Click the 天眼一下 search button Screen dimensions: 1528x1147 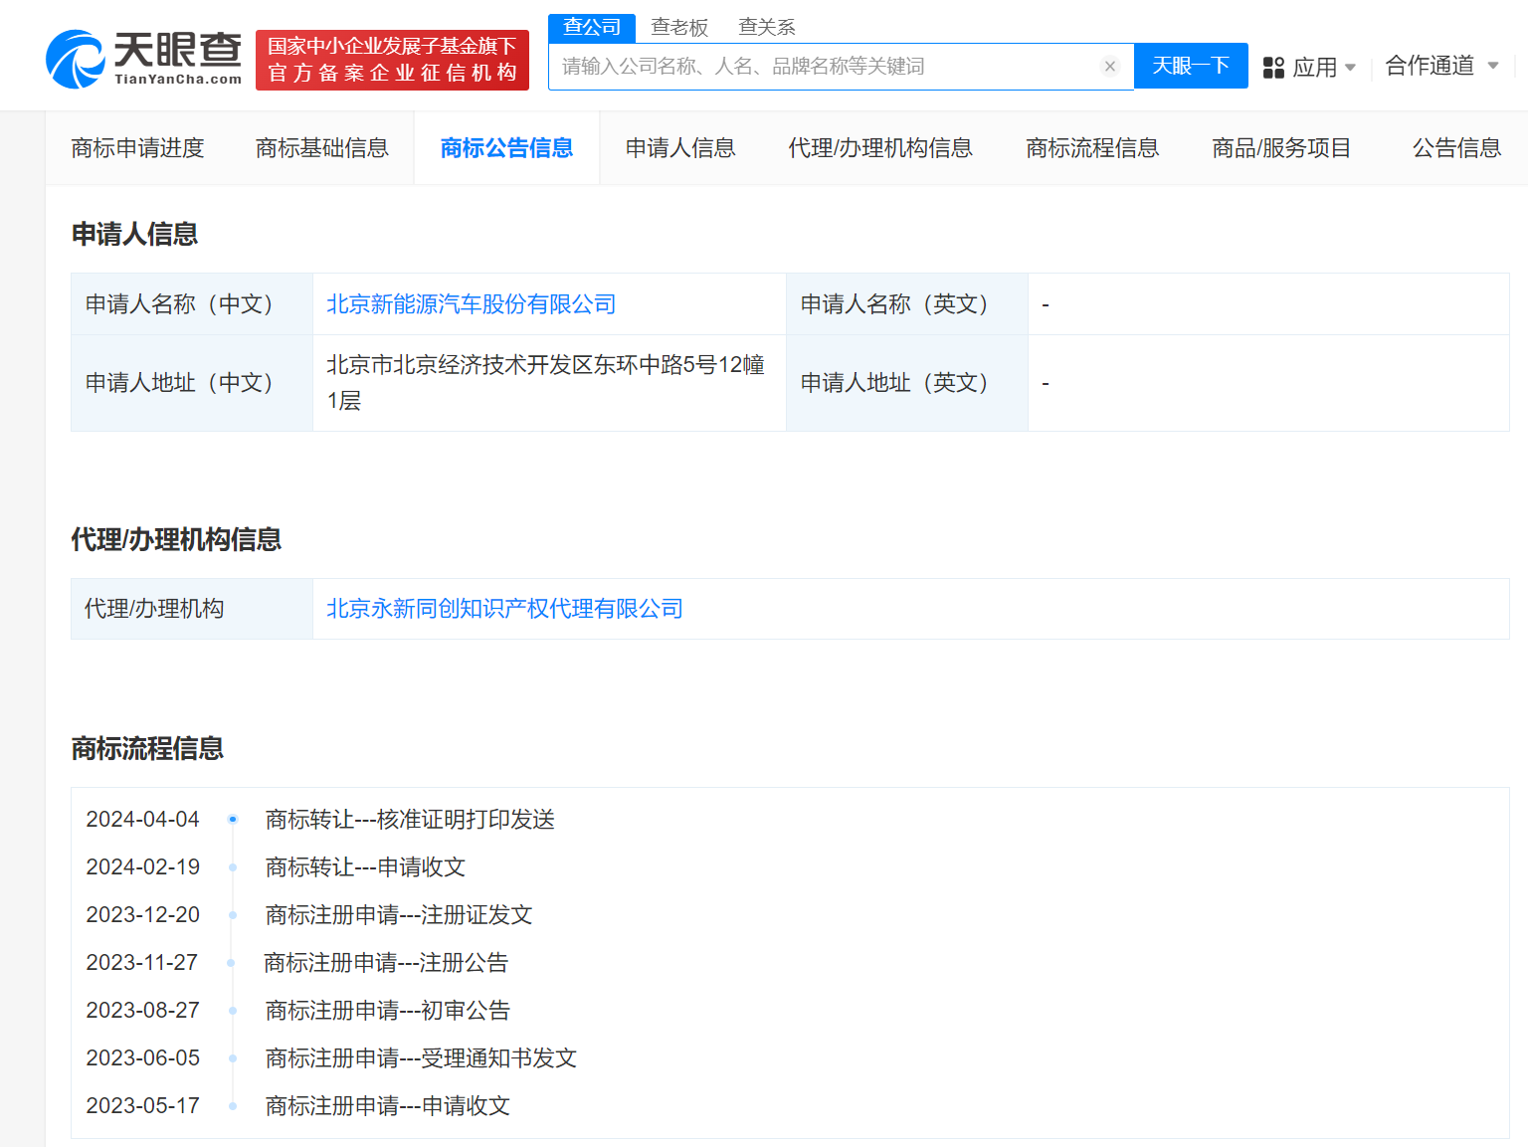click(1191, 66)
